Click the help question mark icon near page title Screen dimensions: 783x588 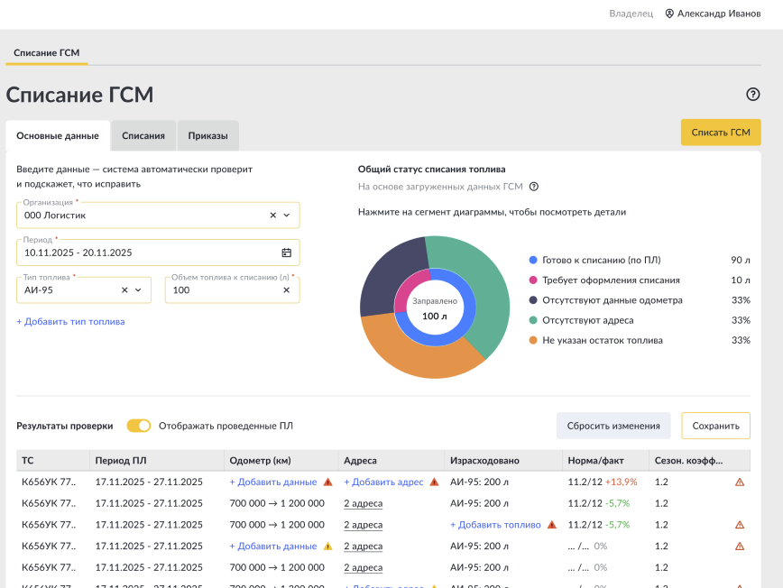point(753,95)
